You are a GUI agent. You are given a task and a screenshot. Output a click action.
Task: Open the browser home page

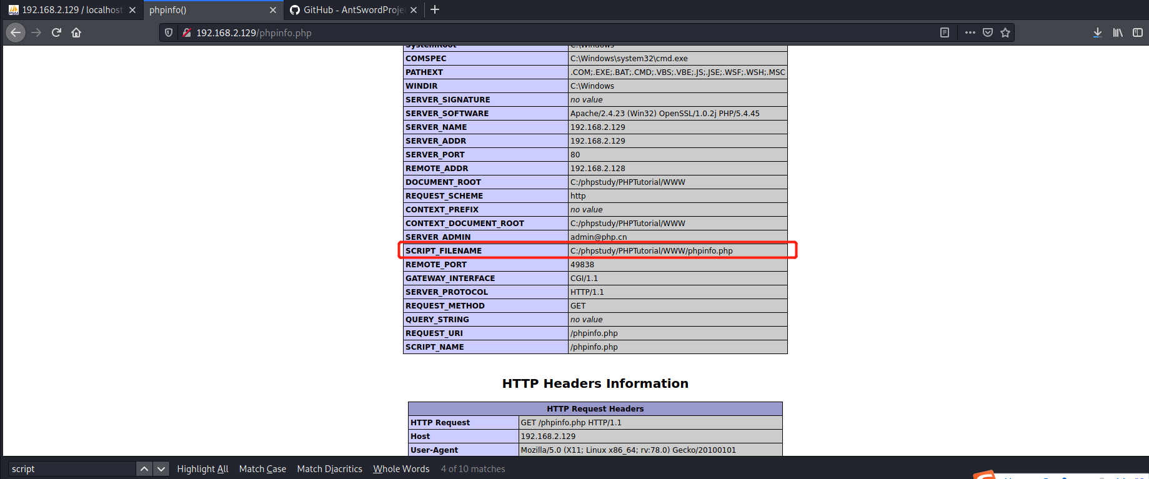coord(76,32)
